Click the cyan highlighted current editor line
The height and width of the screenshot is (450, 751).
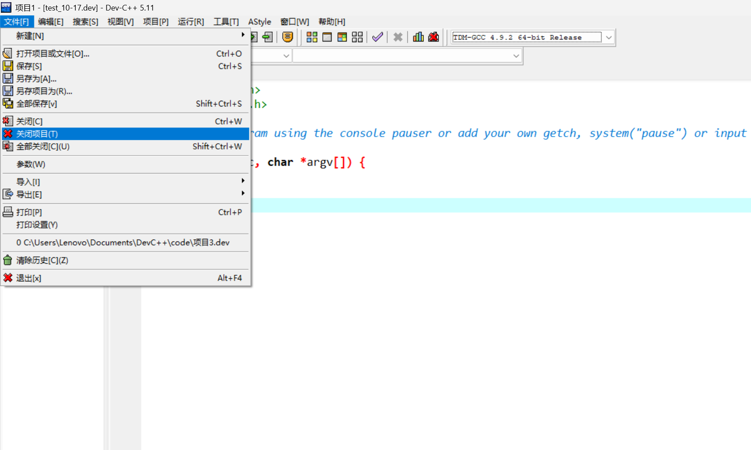tap(501, 205)
